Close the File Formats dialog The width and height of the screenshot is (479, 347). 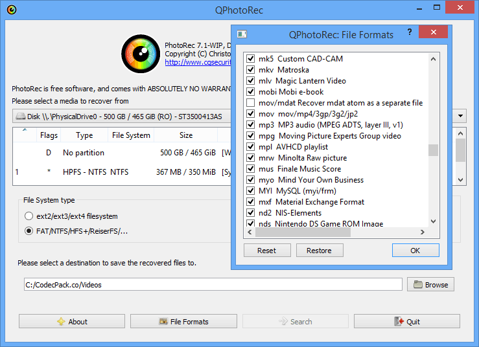[433, 32]
